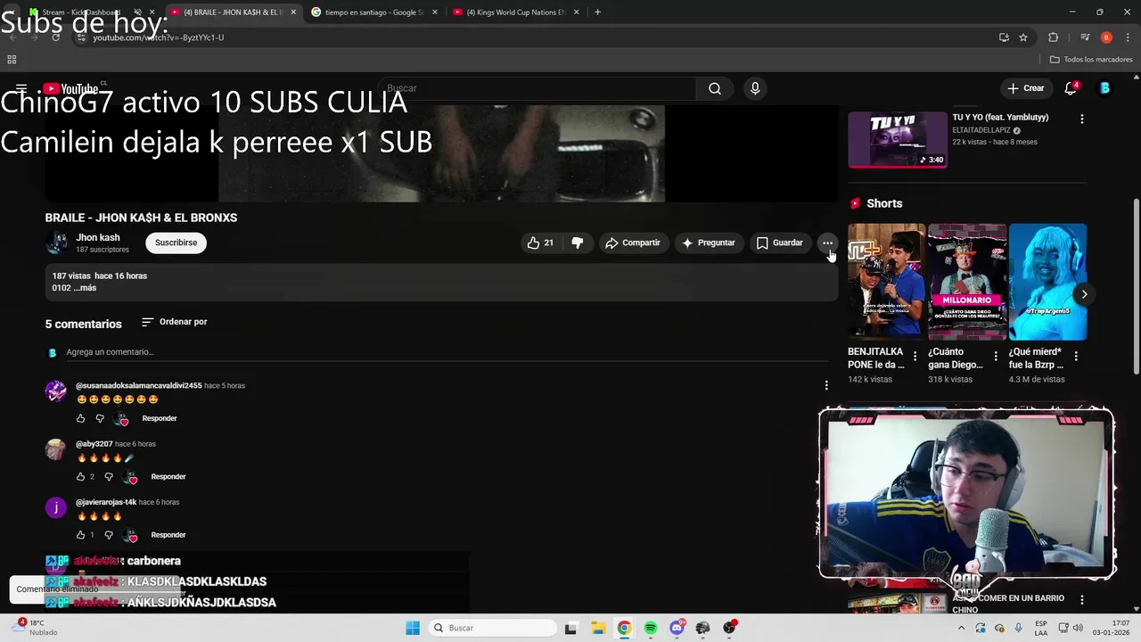Open the Jhon kash channel link
1141x642 pixels.
point(97,238)
